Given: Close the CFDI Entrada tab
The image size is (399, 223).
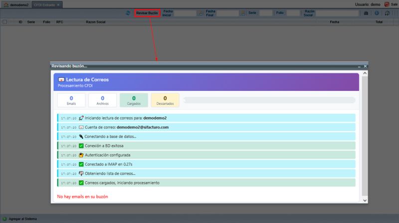Looking at the screenshot, I should 58,5.
